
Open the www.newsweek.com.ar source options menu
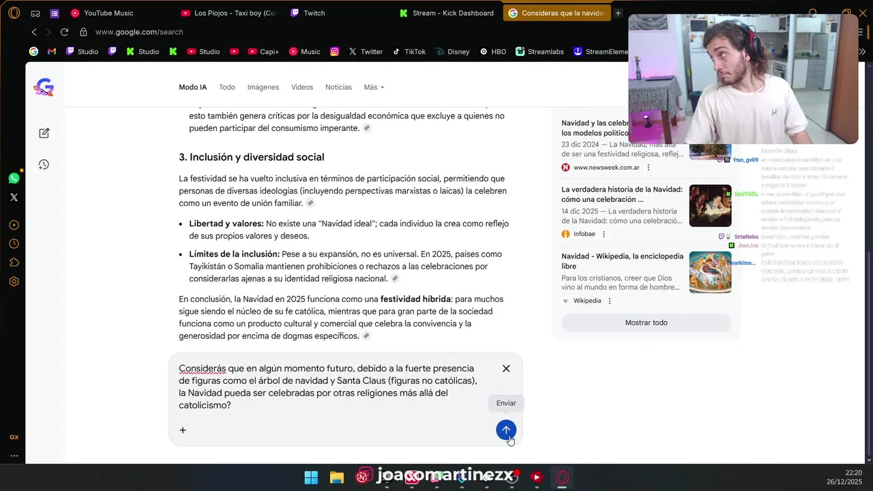pyautogui.click(x=648, y=167)
